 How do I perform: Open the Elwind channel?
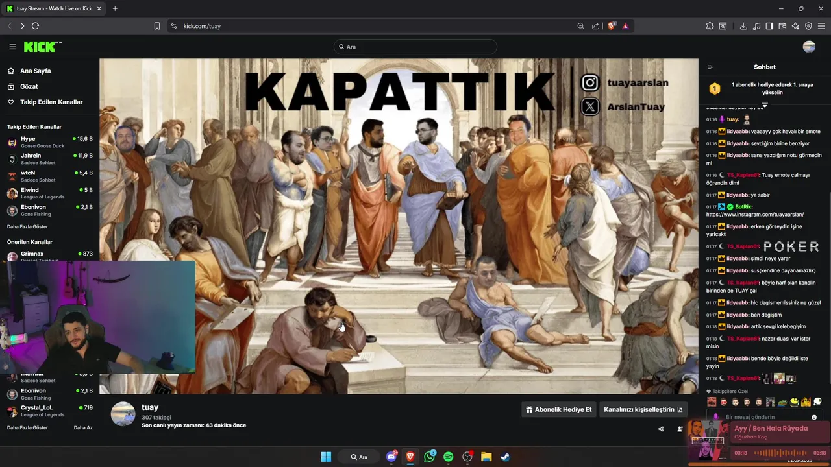49,193
